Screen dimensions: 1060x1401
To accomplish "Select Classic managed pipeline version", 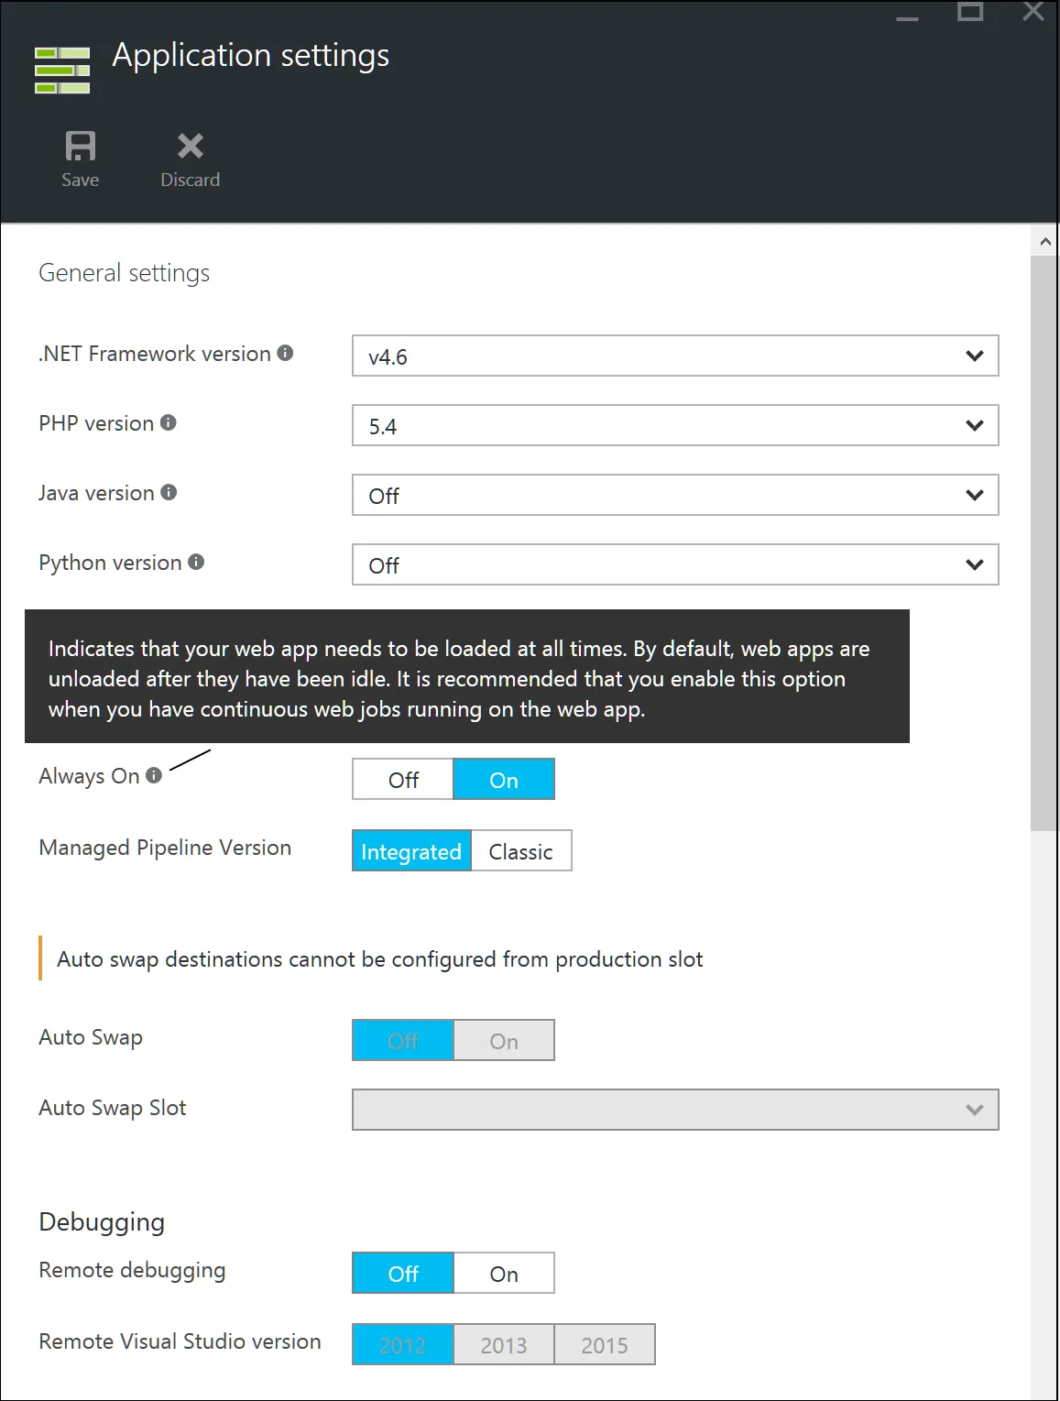I will coord(520,851).
